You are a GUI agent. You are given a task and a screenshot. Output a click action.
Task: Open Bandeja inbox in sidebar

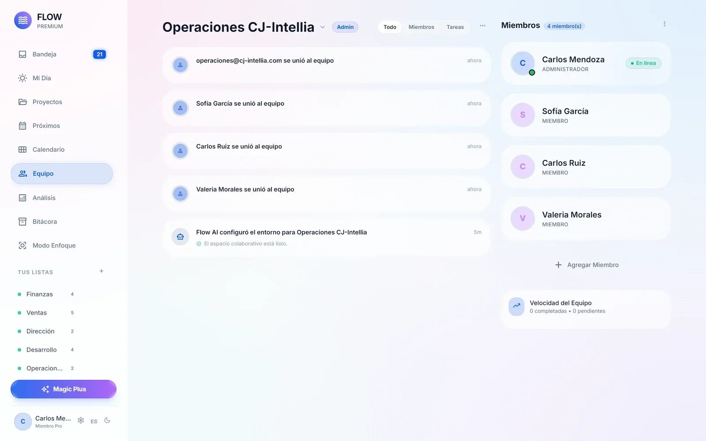tap(62, 54)
